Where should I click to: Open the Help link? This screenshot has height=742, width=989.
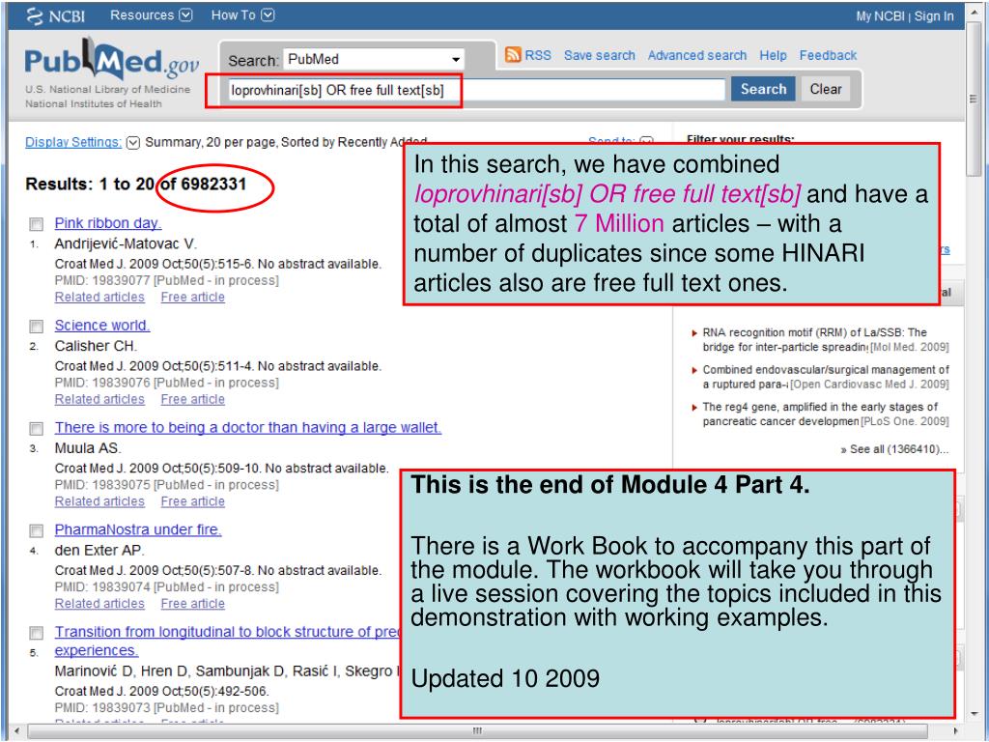(773, 55)
